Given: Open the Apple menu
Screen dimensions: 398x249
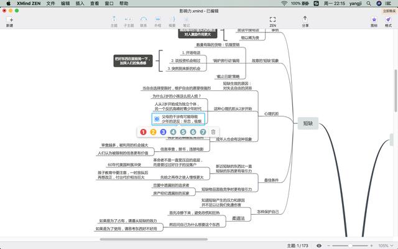Looking at the screenshot, I should [x=8, y=3].
